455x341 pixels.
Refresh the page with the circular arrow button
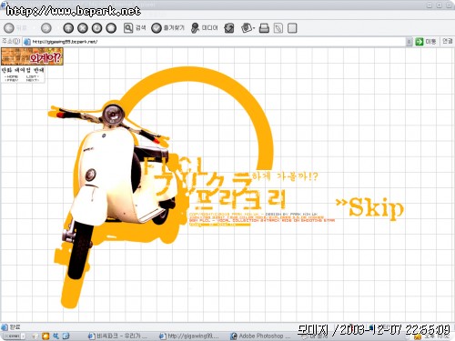[x=96, y=28]
